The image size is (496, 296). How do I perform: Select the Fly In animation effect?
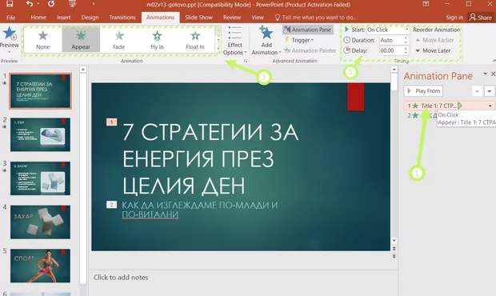[x=157, y=39]
